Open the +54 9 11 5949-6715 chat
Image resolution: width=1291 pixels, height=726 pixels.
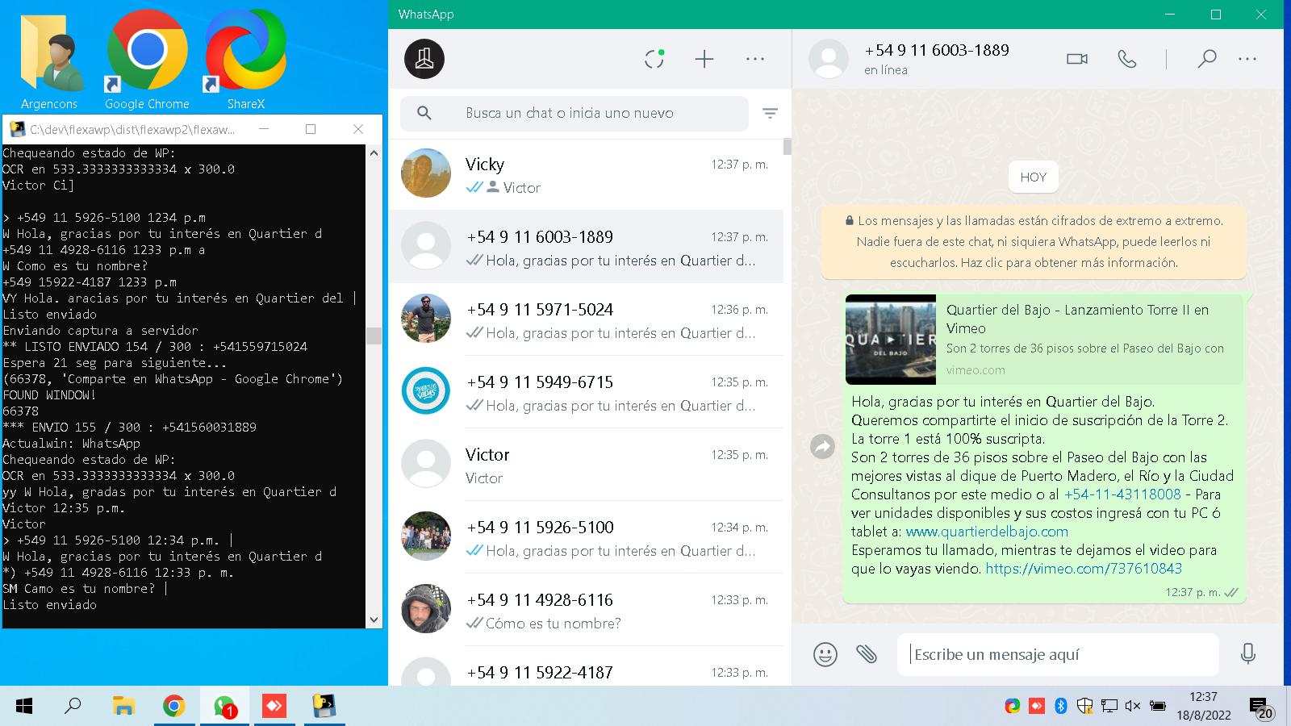(586, 392)
